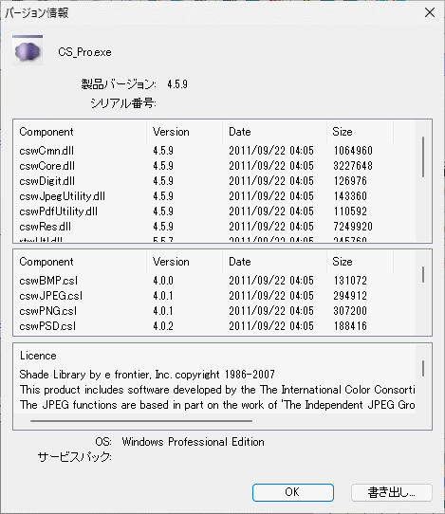The height and width of the screenshot is (514, 445).
Task: Click the 書き出し... export button
Action: (392, 492)
